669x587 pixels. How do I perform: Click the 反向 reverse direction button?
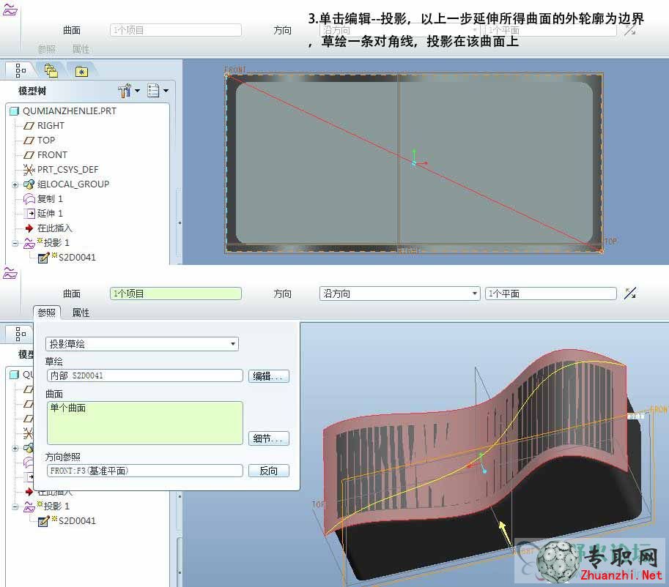269,471
